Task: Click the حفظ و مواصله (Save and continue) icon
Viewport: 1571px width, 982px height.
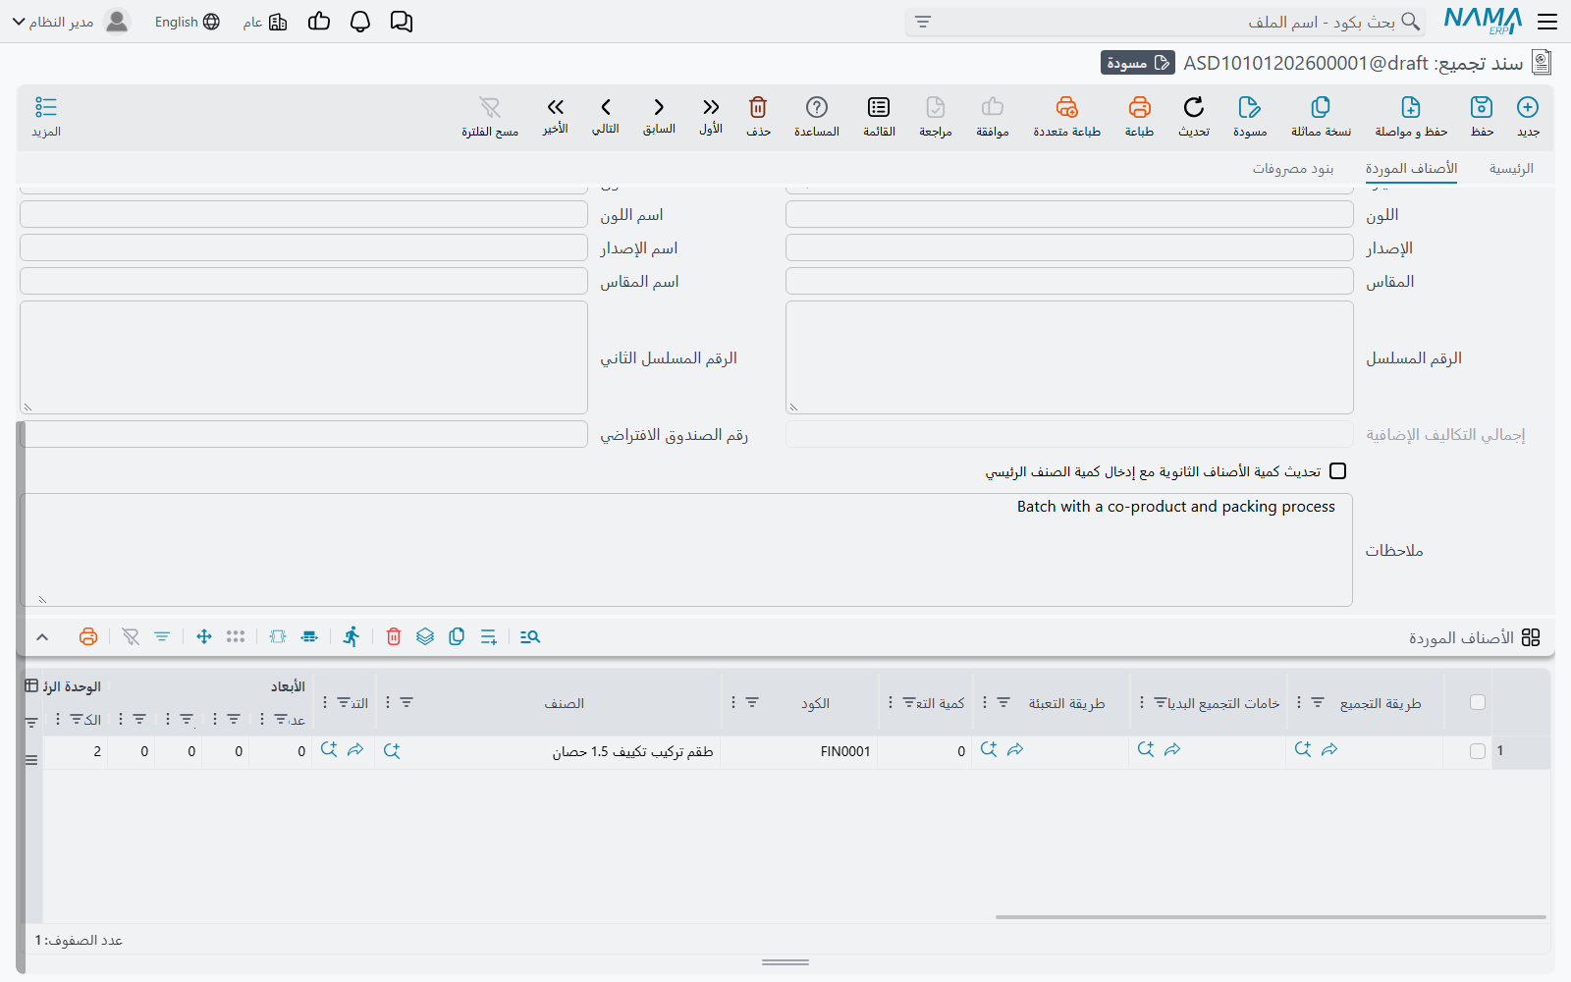Action: (1411, 107)
